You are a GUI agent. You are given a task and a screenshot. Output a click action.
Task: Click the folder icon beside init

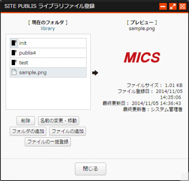[x=14, y=43]
